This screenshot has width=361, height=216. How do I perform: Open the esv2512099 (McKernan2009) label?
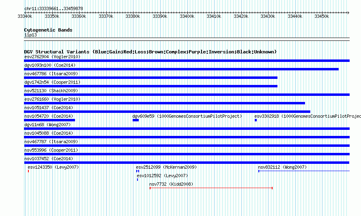(166, 167)
